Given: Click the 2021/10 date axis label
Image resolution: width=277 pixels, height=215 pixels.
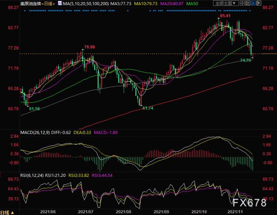Looking at the screenshot, I should click(x=199, y=212).
